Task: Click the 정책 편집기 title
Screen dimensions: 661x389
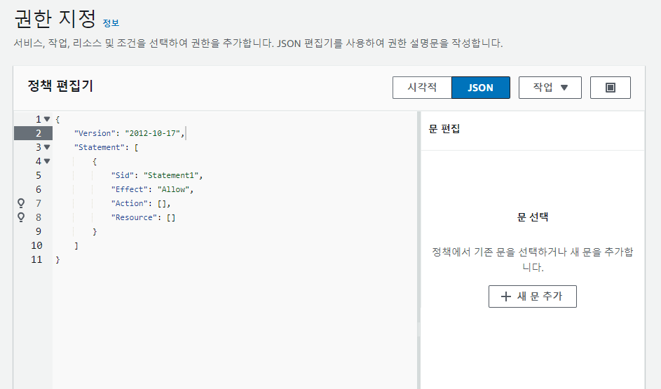Action: point(60,86)
